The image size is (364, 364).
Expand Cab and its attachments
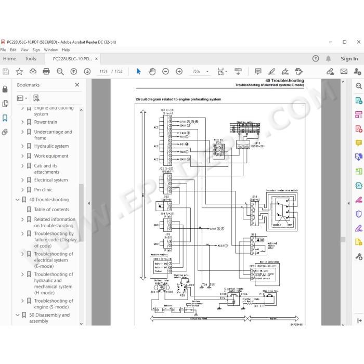[22, 166]
